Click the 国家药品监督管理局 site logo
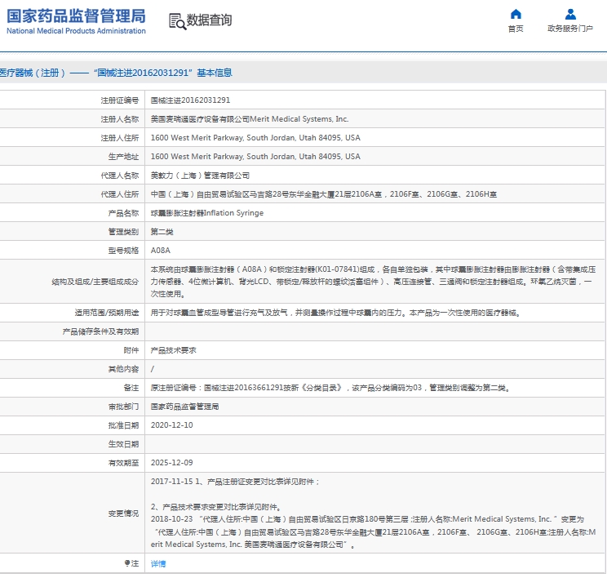 (76, 21)
